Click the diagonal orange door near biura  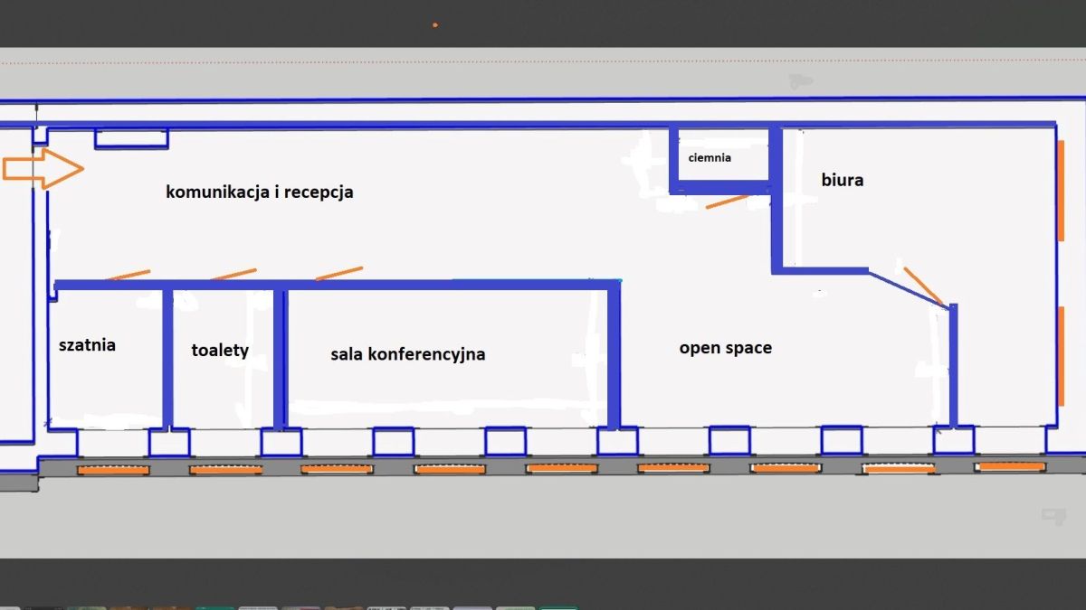coord(923,285)
